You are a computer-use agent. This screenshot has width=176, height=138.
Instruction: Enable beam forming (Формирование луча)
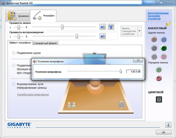coord(14,84)
